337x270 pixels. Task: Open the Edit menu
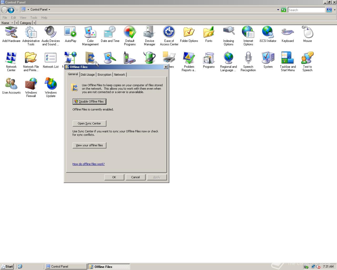click(13, 18)
